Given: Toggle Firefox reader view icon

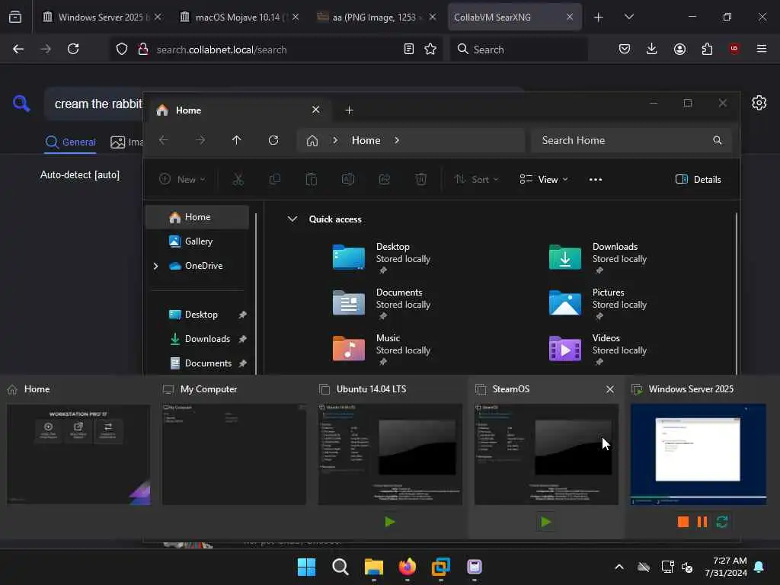Looking at the screenshot, I should pos(409,49).
